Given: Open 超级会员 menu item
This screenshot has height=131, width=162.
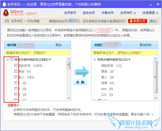Looking at the screenshot, I should click(89, 13).
